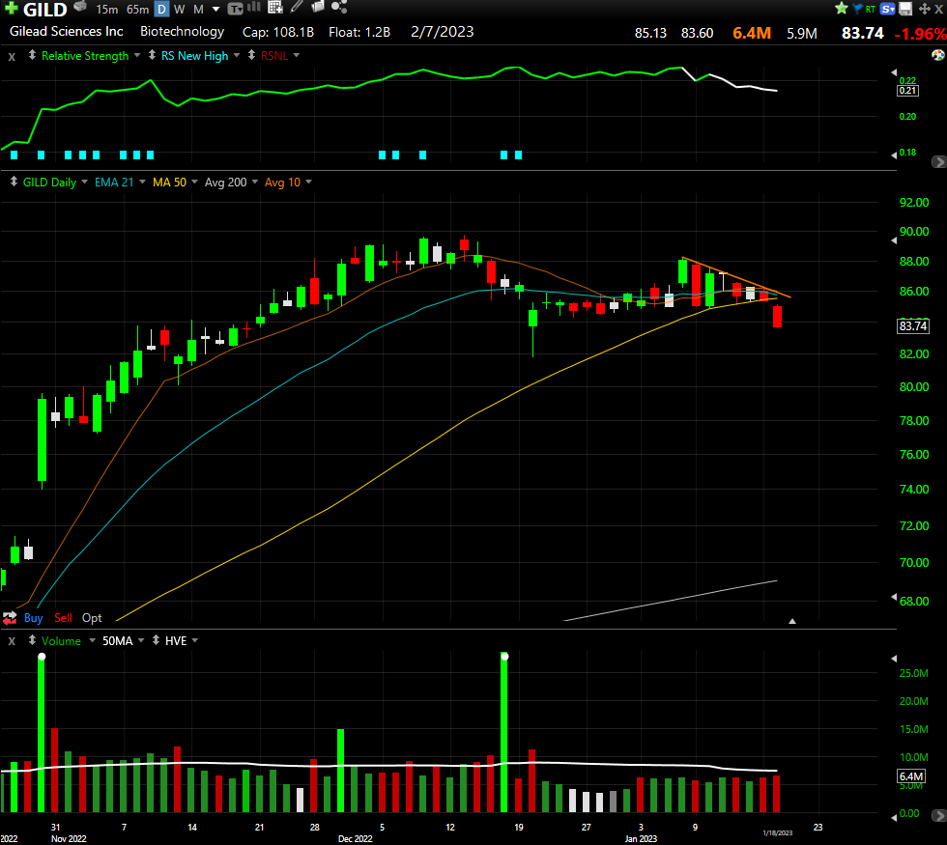The width and height of the screenshot is (947, 845).
Task: Open the Avg 10 dropdown
Action: tap(308, 182)
